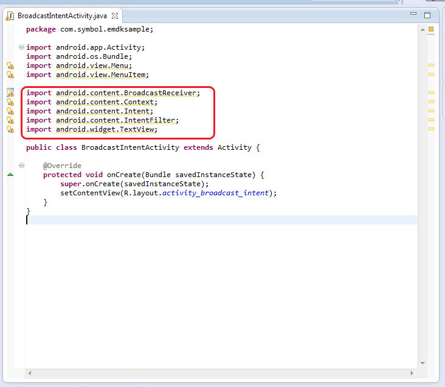Click warning icon next to TextView import
The height and width of the screenshot is (387, 445).
click(10, 129)
